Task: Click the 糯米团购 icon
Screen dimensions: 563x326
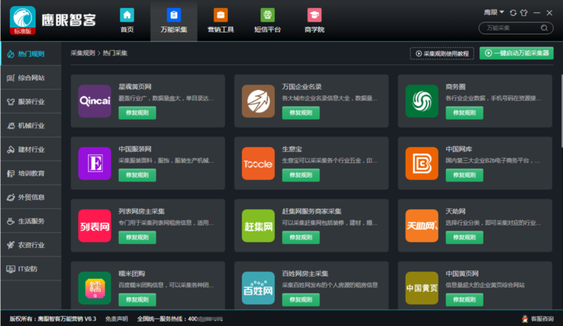Action: click(95, 288)
